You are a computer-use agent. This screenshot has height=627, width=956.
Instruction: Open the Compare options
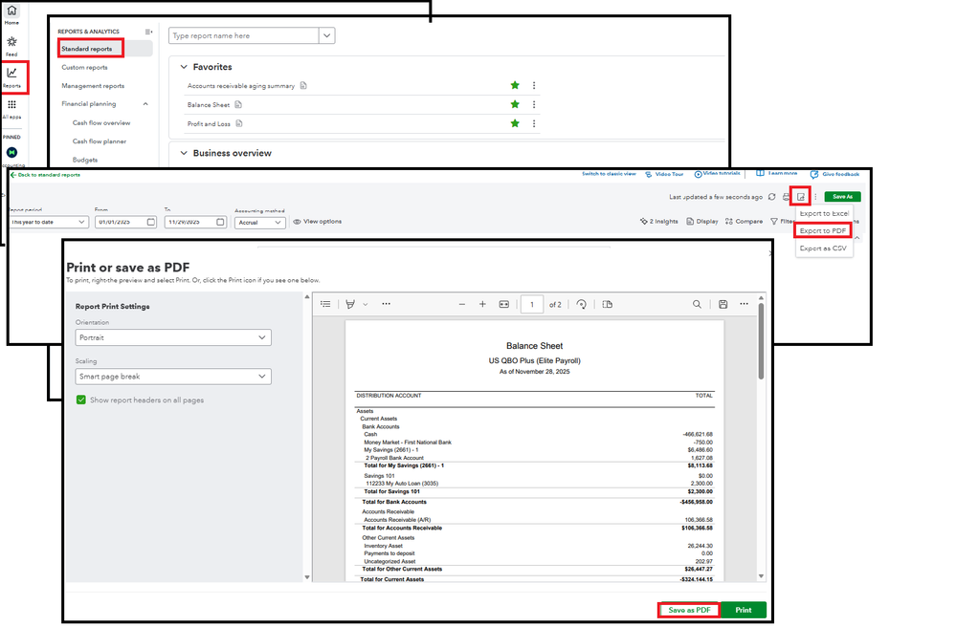[x=744, y=222]
